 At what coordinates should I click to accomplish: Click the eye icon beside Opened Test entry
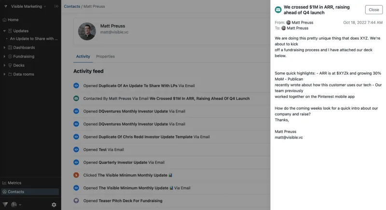tap(76, 150)
